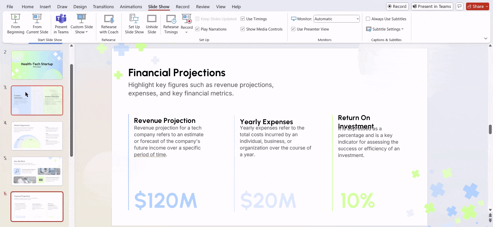This screenshot has height=227, width=493.
Task: Expand Subtitle Settings menu
Action: click(385, 29)
